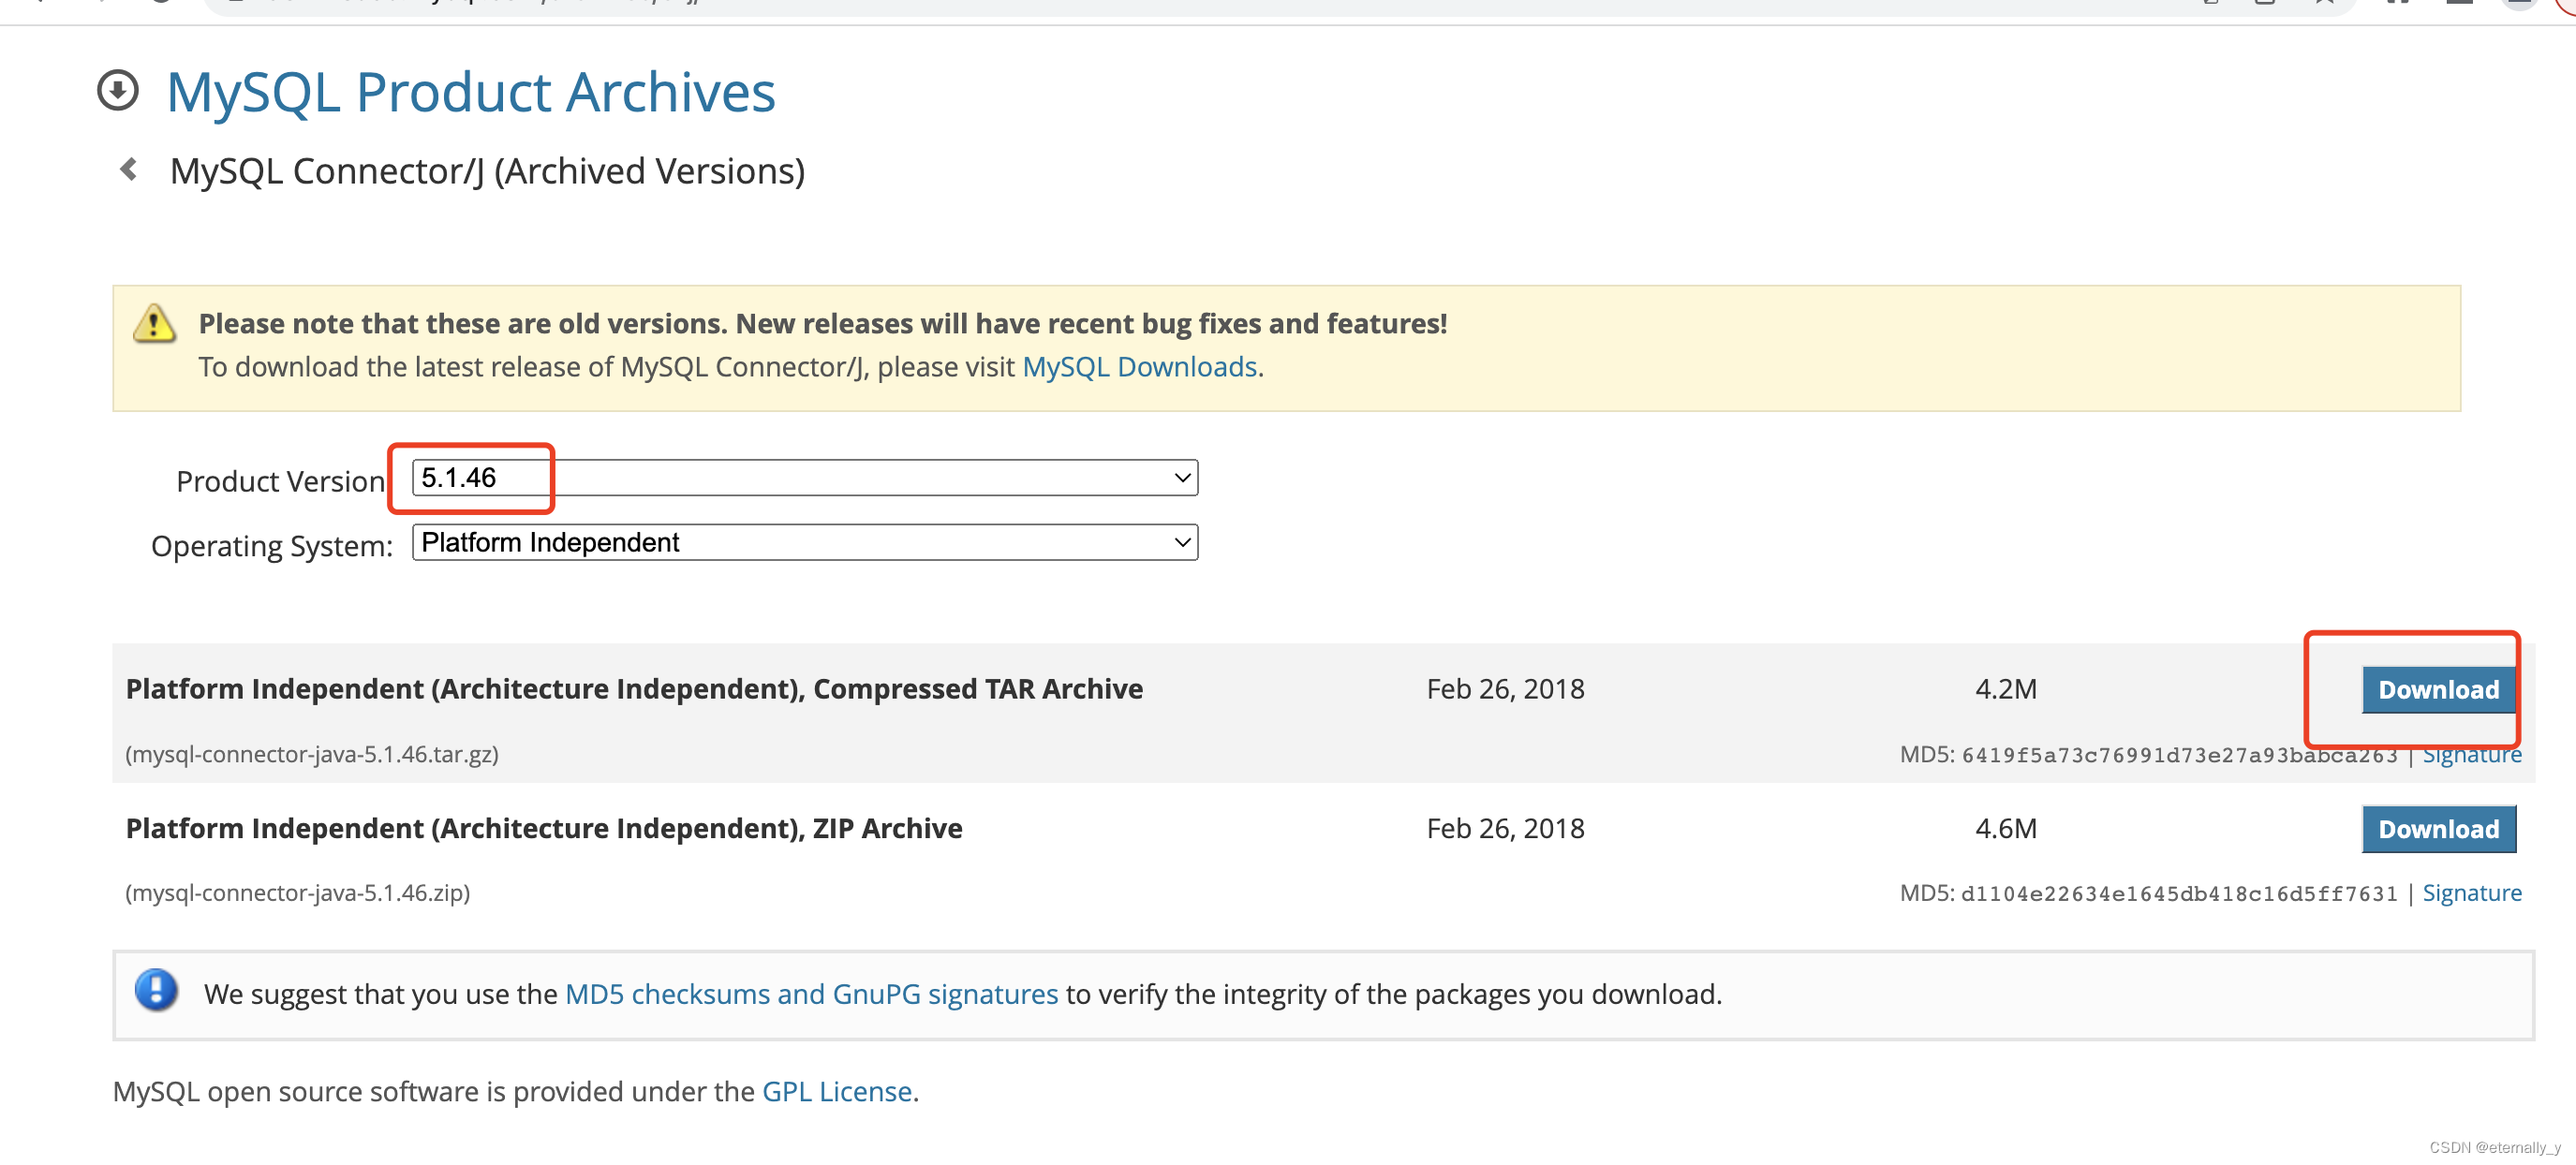Screen dimensions: 2576x1165
Task: Click MySQL Connector/J (Archived Versions) heading
Action: 487,171
